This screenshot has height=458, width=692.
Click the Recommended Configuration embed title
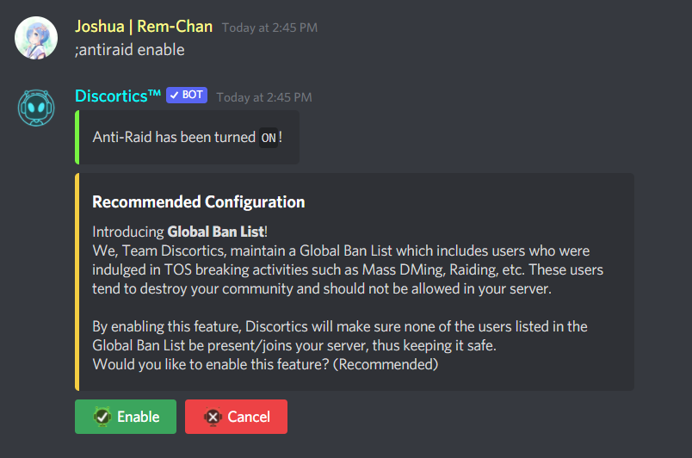coord(199,201)
